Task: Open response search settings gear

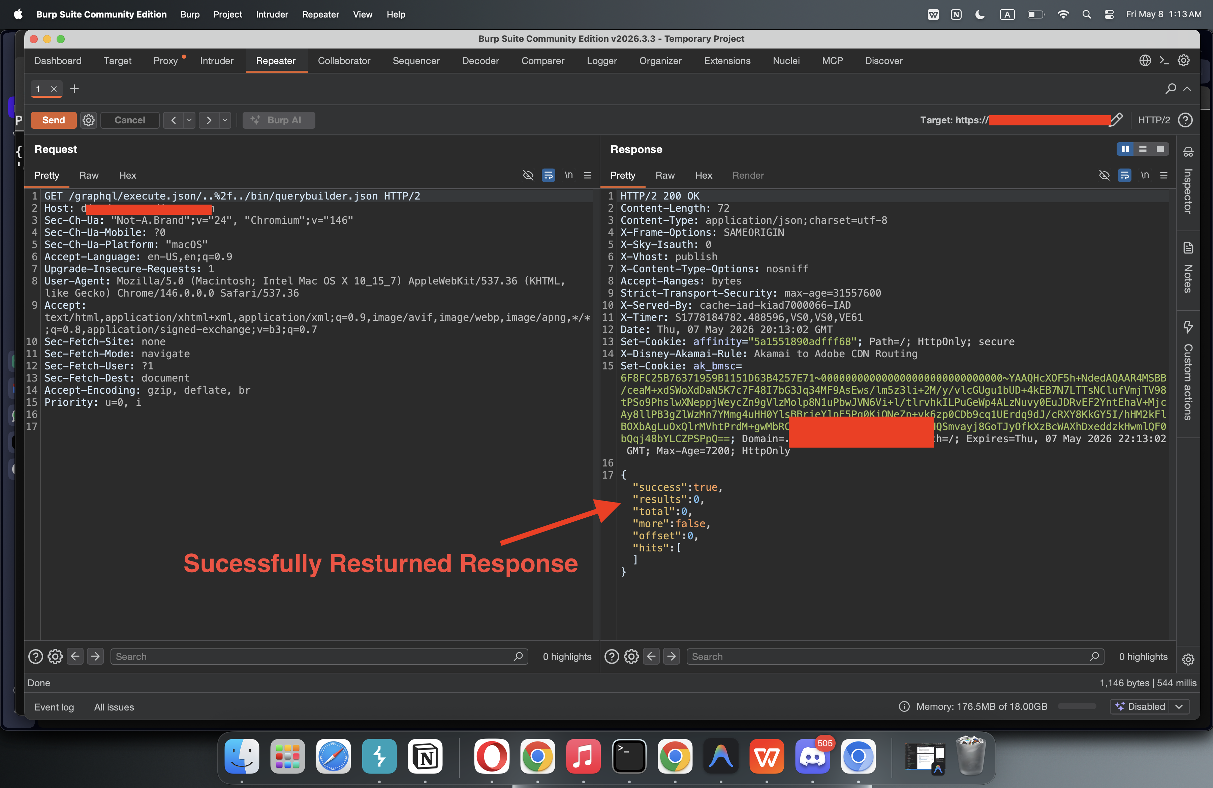Action: coord(631,657)
